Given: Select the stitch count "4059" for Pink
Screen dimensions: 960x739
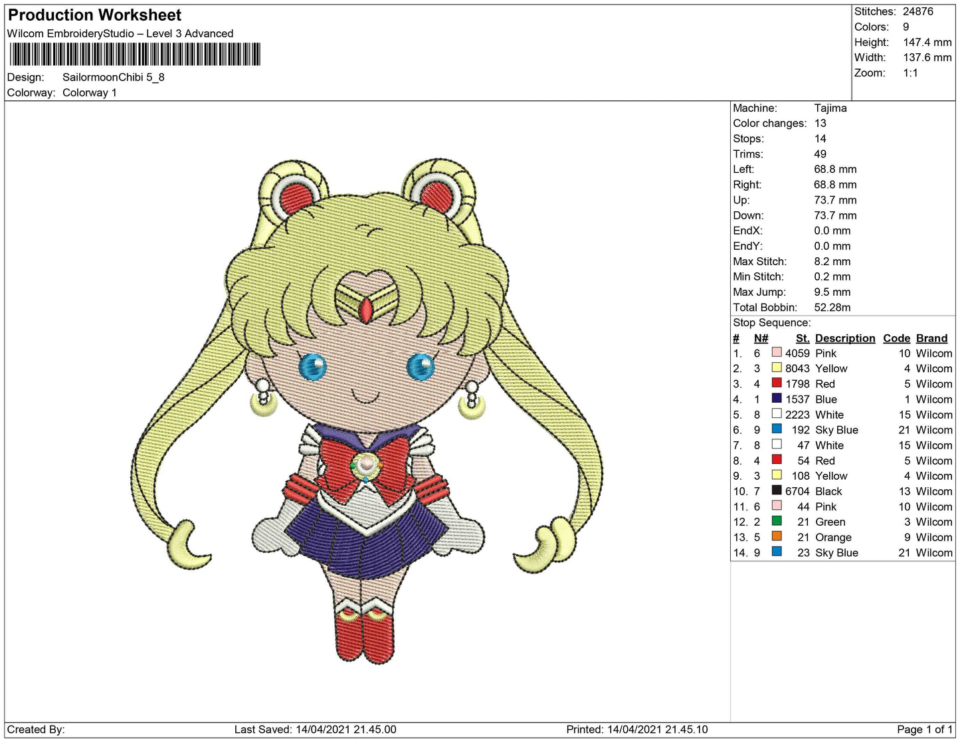Looking at the screenshot, I should [x=797, y=353].
